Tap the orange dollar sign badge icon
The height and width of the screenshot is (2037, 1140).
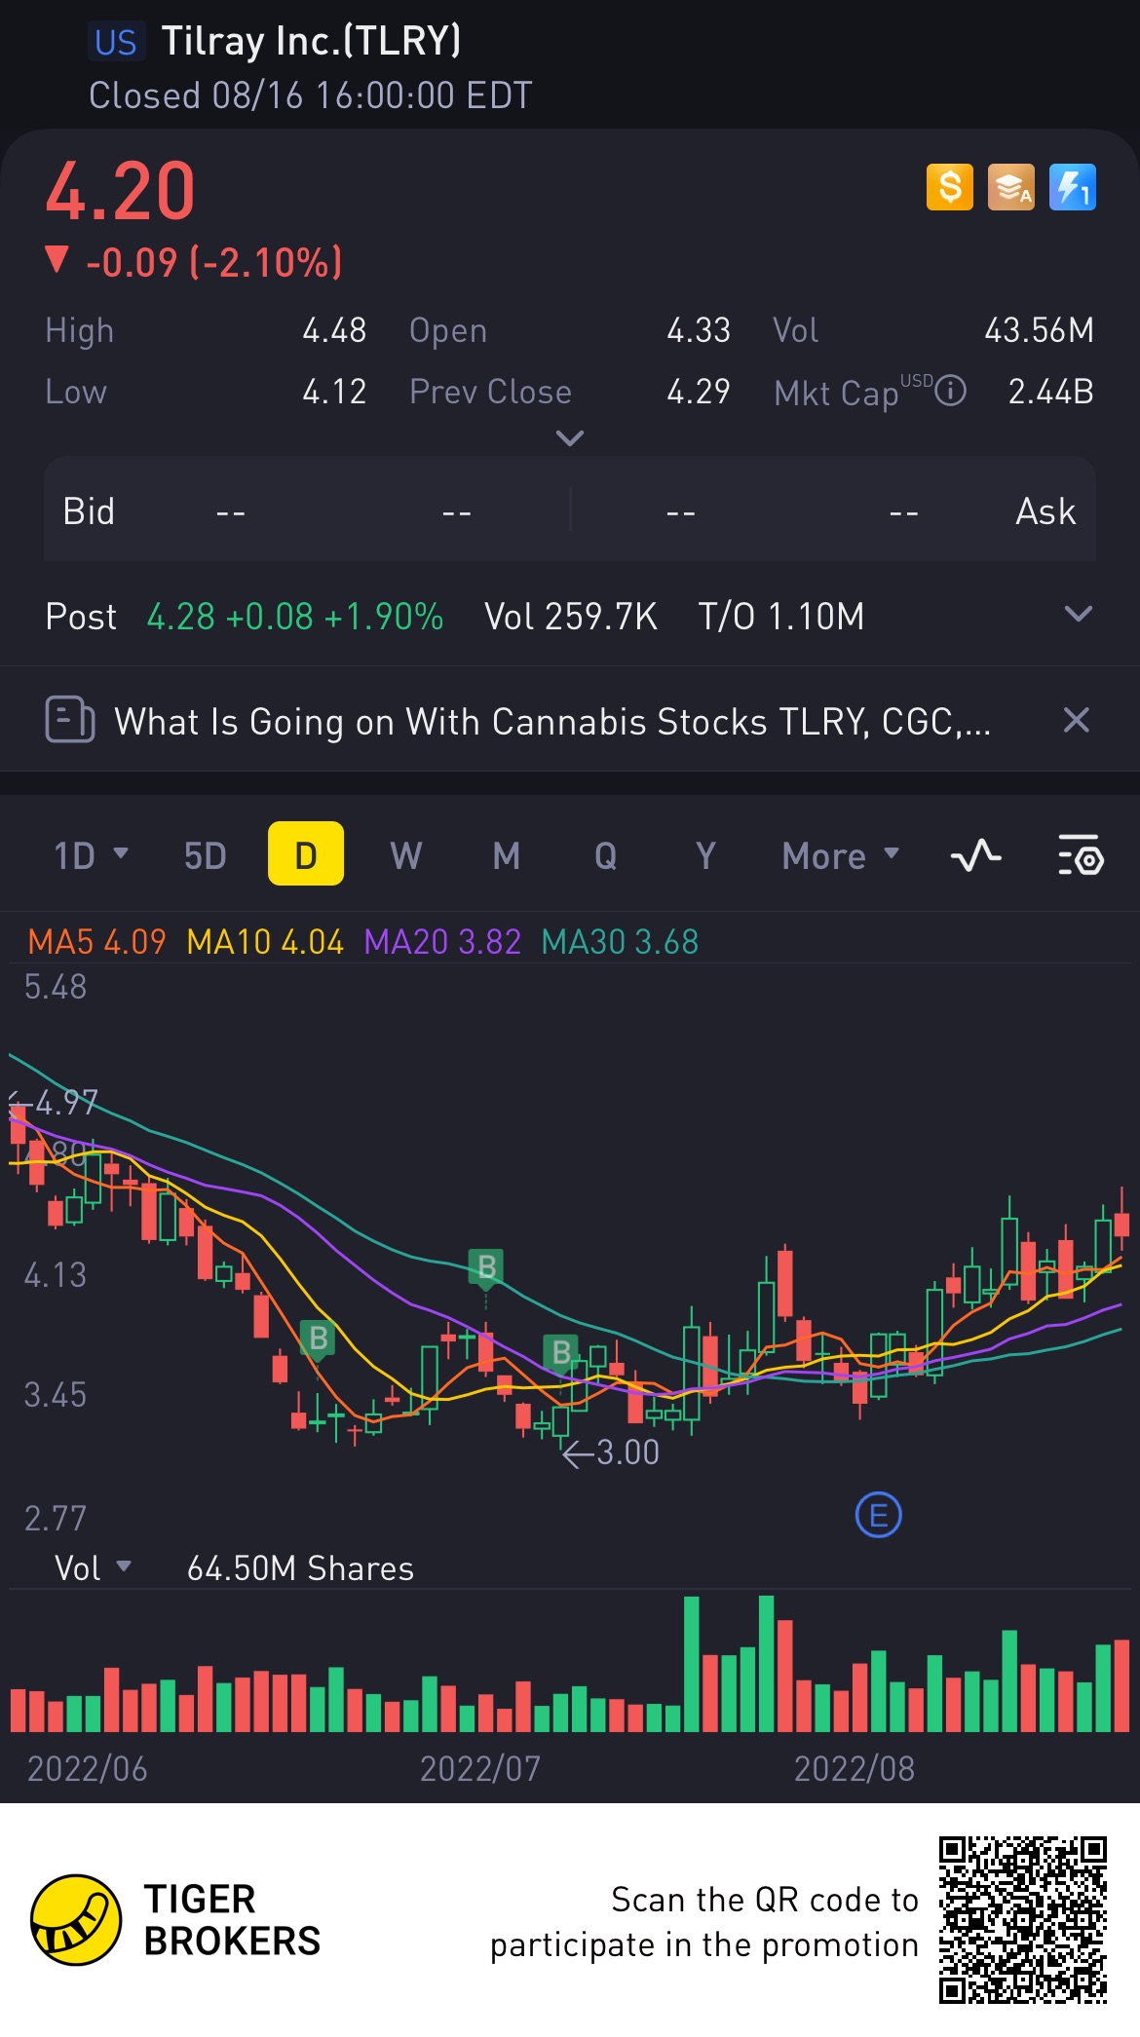click(949, 187)
